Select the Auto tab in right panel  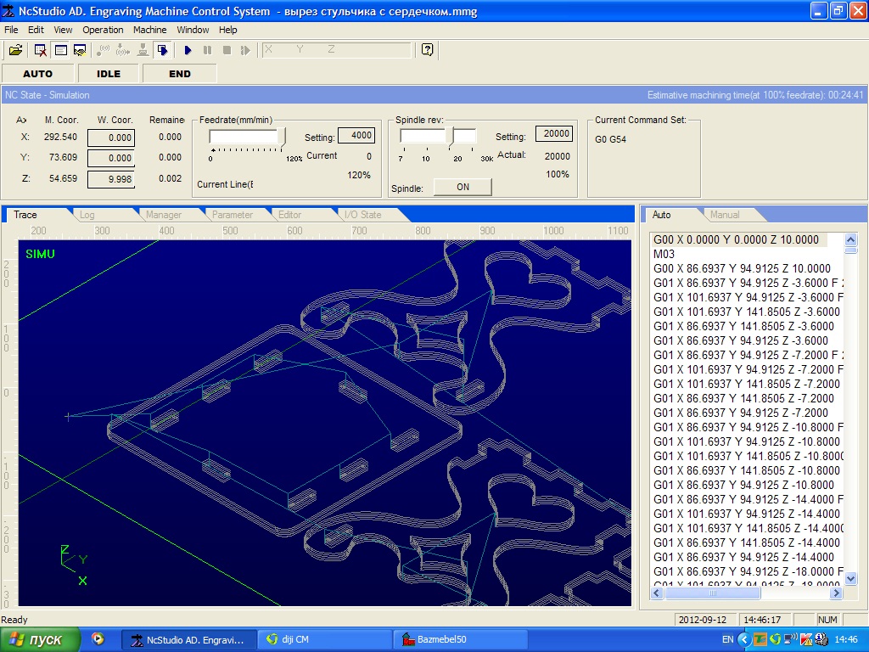pyautogui.click(x=661, y=215)
